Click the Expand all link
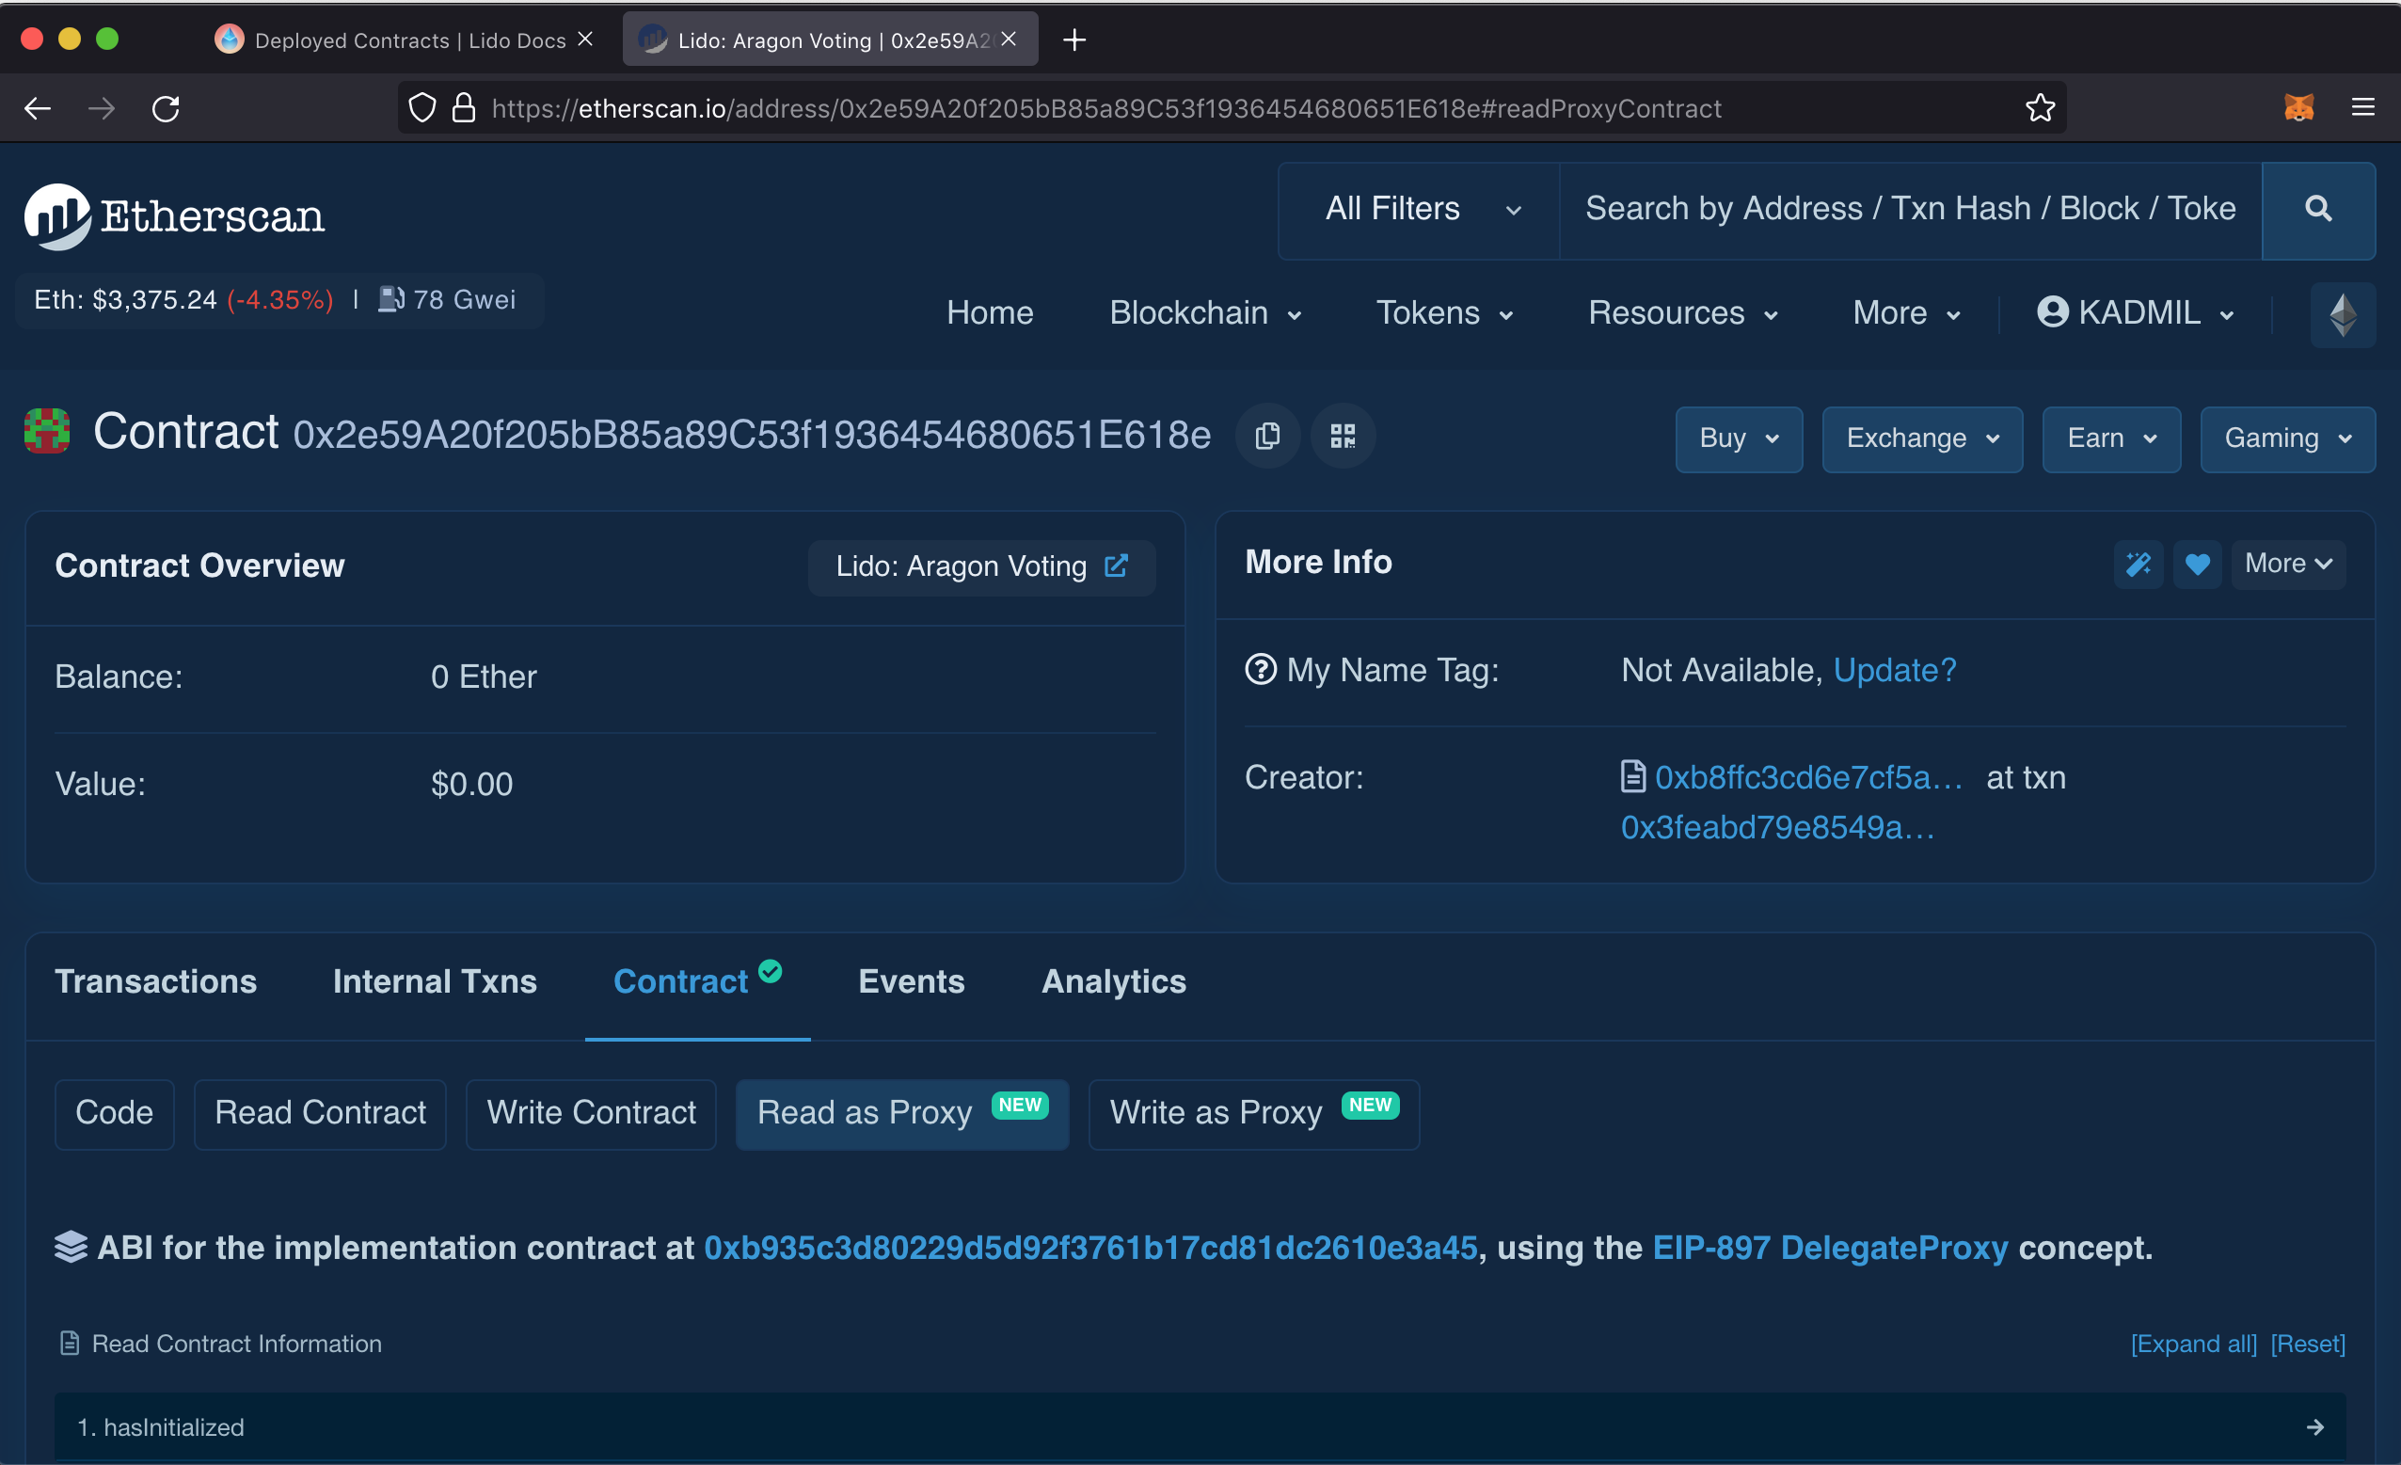The width and height of the screenshot is (2401, 1465). 2192,1344
